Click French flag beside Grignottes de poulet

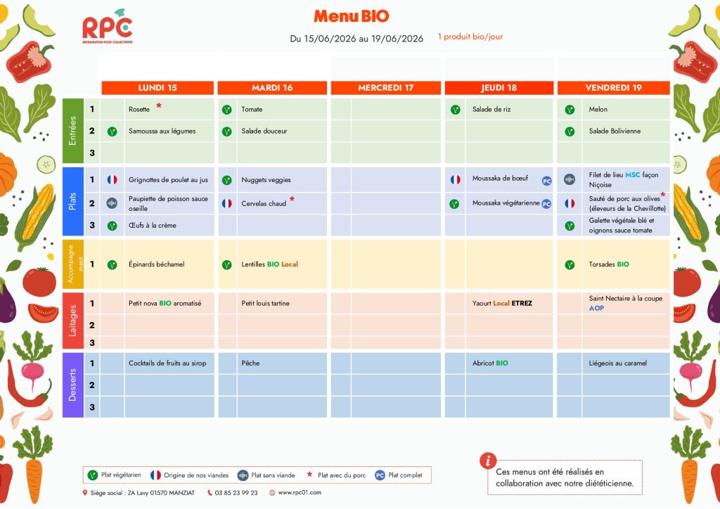pos(112,180)
